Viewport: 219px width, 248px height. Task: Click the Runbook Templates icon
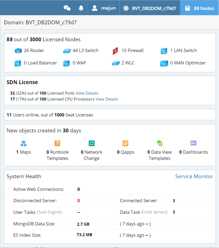(57, 143)
